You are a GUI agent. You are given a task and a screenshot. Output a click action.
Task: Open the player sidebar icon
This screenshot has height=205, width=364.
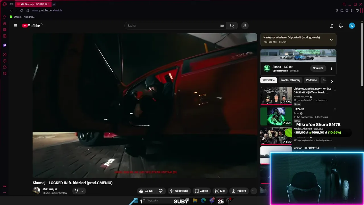tap(5, 55)
